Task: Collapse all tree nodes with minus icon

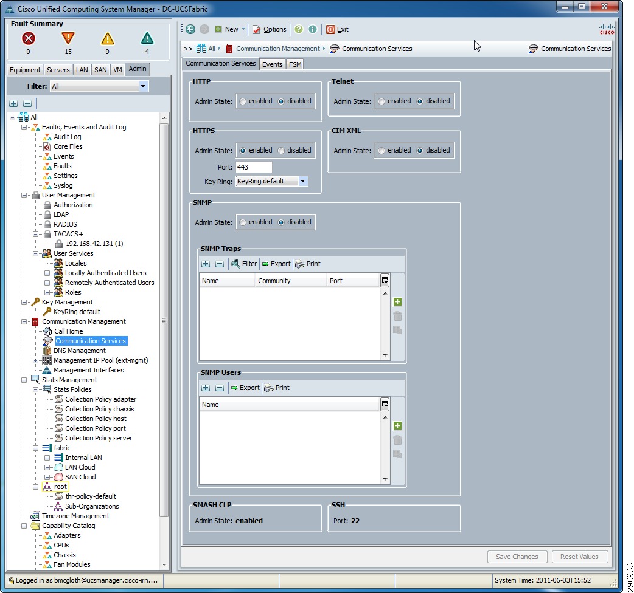Action: pos(27,104)
